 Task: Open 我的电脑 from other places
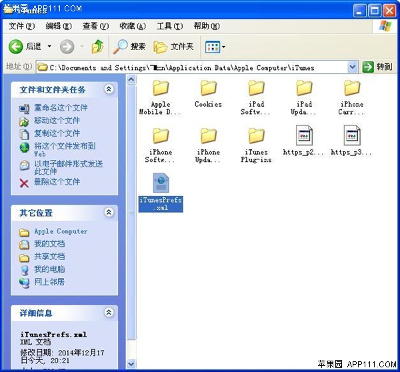tap(49, 269)
